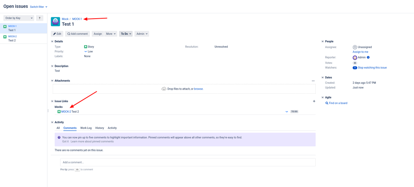Click the browse attachments link
This screenshot has height=187, width=414.
tap(199, 89)
